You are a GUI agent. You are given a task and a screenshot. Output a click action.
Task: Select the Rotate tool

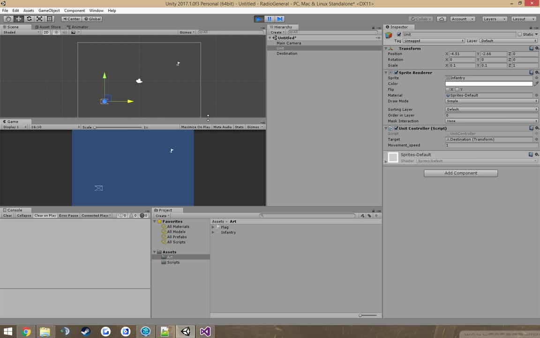28,19
